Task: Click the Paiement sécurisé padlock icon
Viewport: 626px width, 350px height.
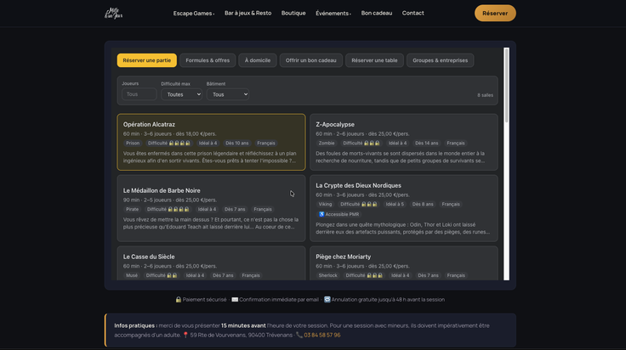Action: point(179,299)
